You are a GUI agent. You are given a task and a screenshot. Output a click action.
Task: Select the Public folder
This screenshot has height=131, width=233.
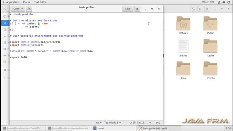click(x=210, y=25)
